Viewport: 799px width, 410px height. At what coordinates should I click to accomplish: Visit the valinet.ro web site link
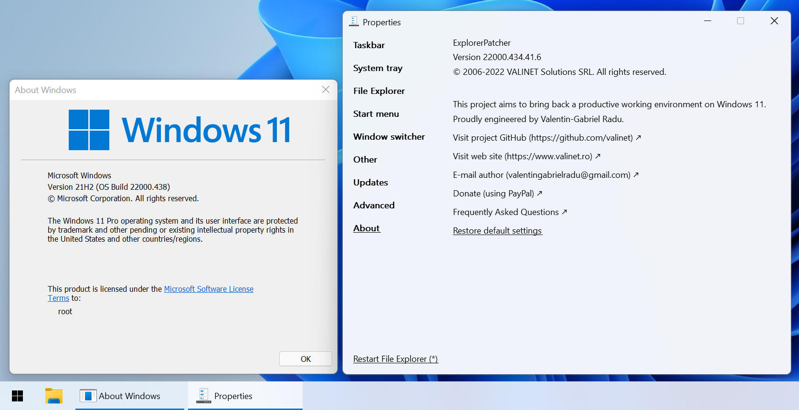click(x=526, y=156)
